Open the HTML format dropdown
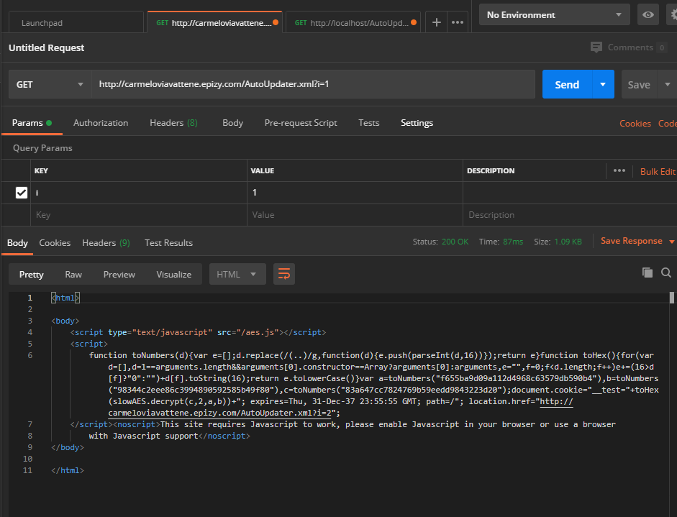677x517 pixels. pos(237,274)
